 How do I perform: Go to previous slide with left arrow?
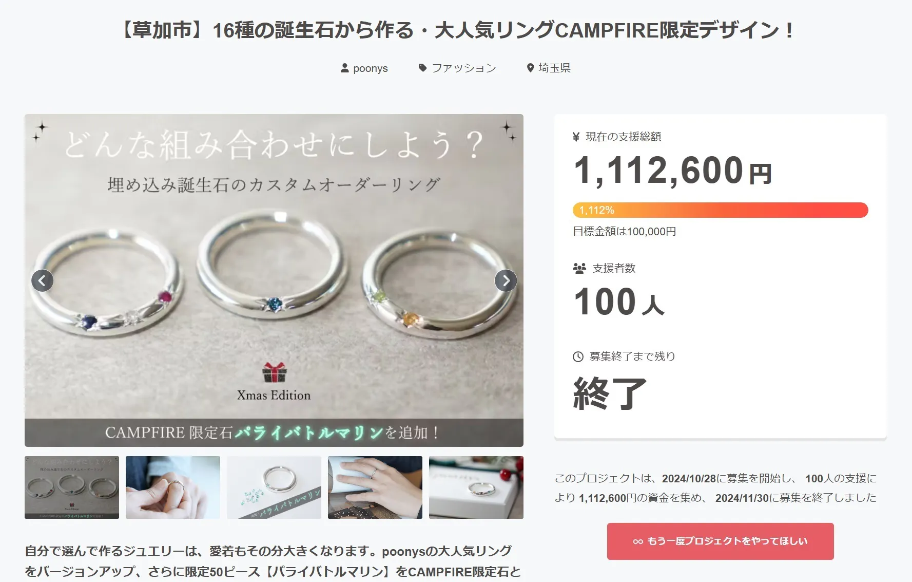pos(43,280)
